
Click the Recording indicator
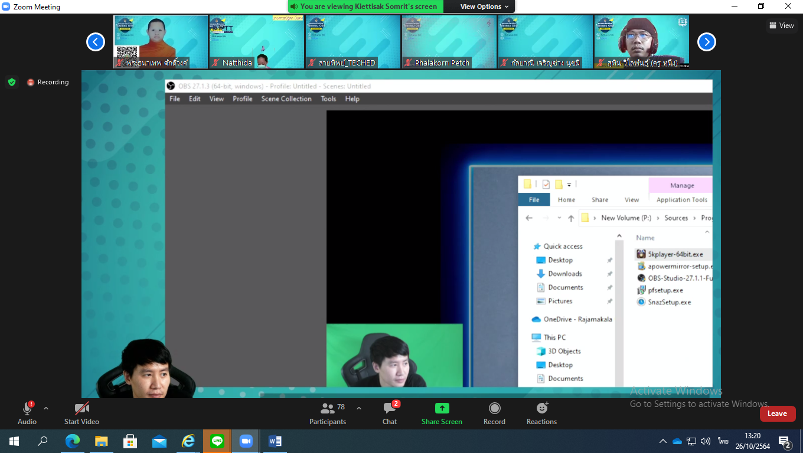click(48, 82)
